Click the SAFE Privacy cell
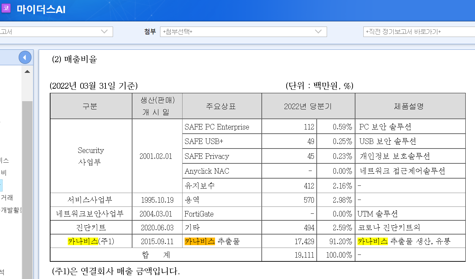Image resolution: width=475 pixels, height=279 pixels. [x=222, y=156]
